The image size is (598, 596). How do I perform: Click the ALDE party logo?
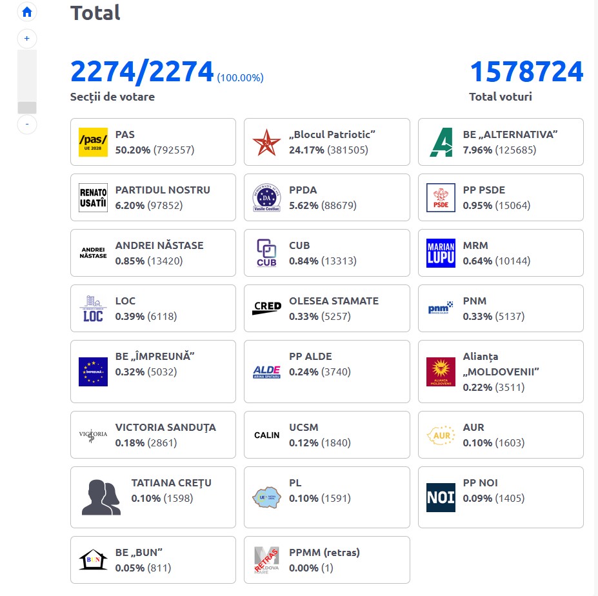(266, 372)
